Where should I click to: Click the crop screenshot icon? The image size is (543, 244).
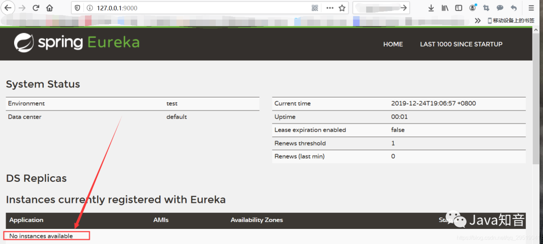pyautogui.click(x=486, y=8)
